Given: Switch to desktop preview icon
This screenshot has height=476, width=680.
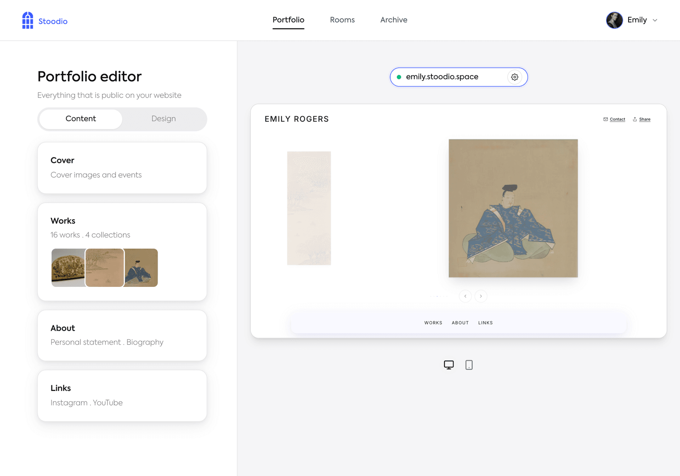Looking at the screenshot, I should (449, 365).
